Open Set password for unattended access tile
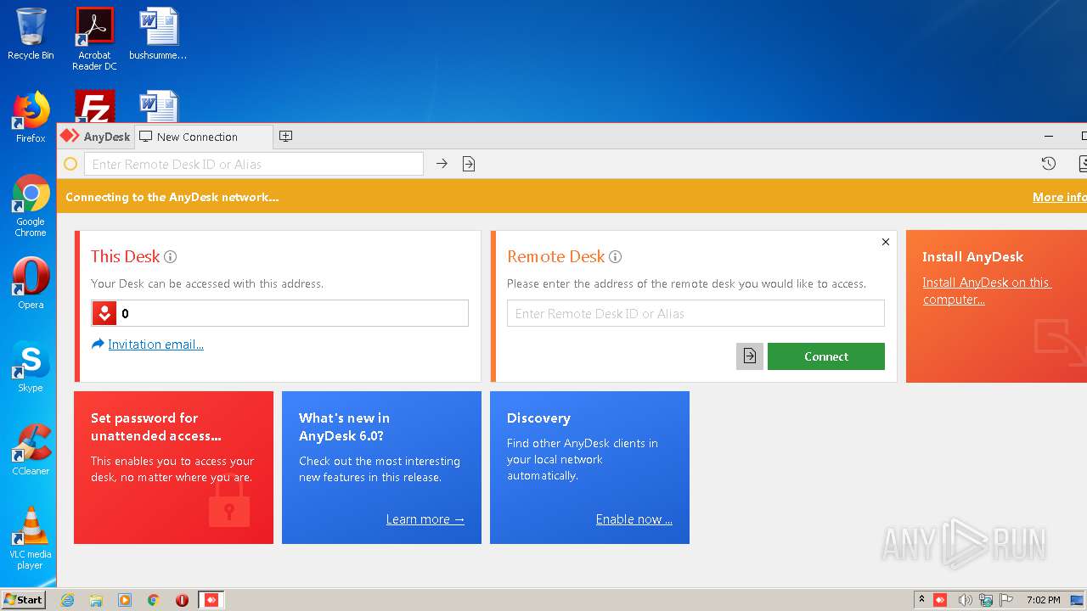The width and height of the screenshot is (1087, 611). 173,467
